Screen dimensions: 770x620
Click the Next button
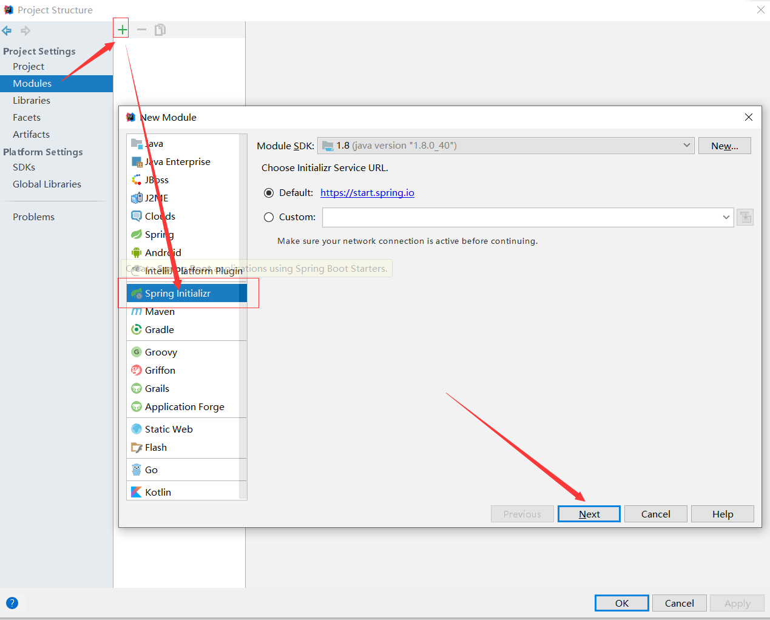pyautogui.click(x=589, y=514)
